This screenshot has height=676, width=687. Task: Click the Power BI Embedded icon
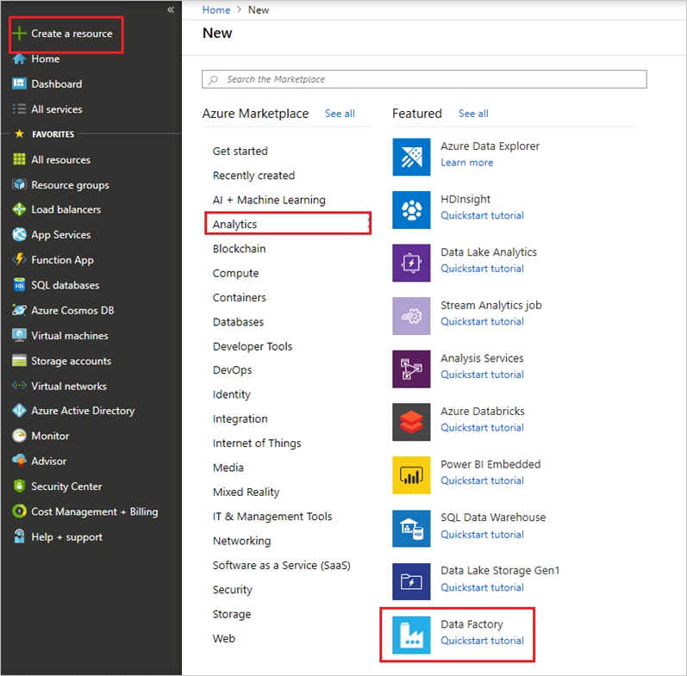pyautogui.click(x=411, y=475)
